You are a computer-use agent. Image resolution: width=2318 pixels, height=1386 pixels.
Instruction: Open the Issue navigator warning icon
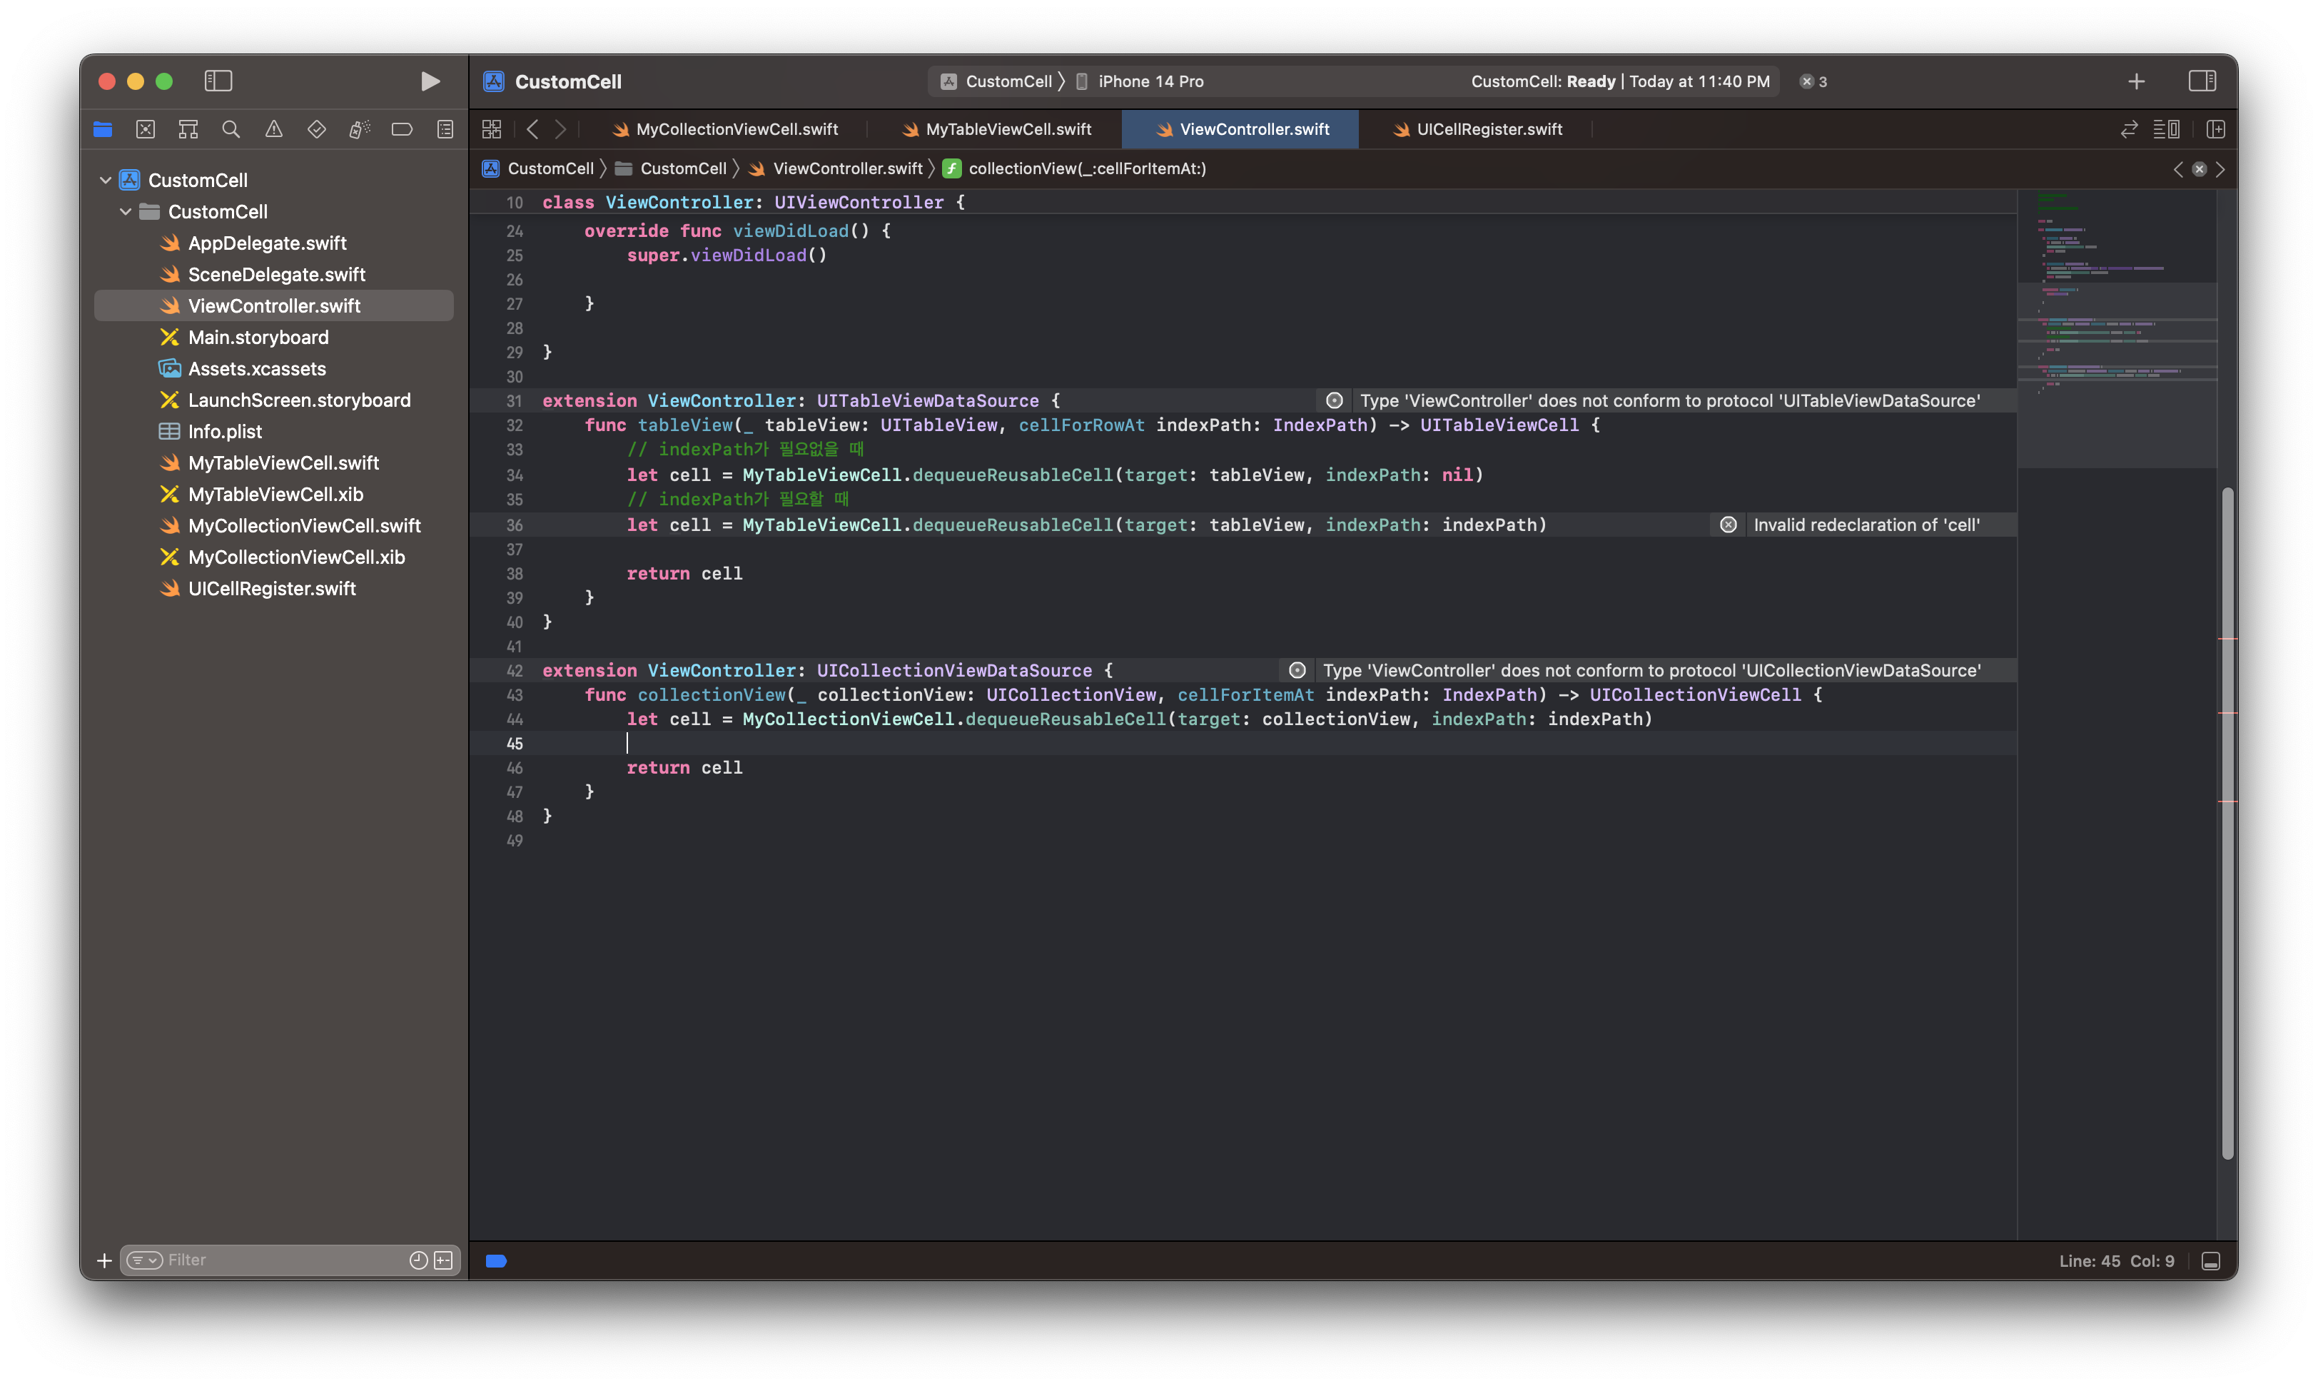(273, 129)
